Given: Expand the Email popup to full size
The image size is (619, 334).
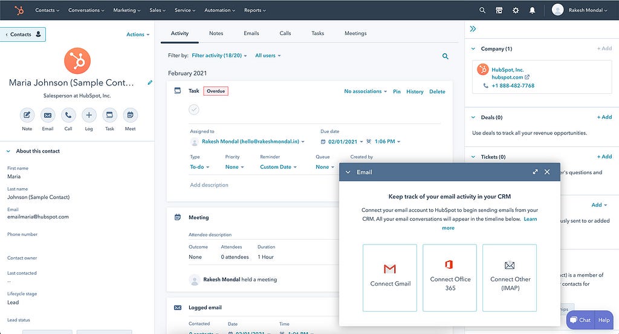Looking at the screenshot, I should pos(535,172).
